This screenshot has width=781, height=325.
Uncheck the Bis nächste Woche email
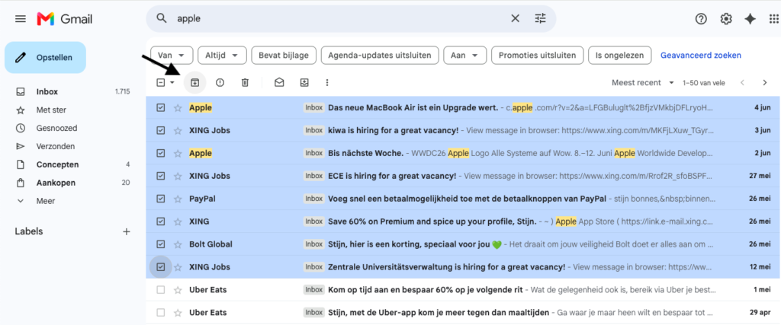click(x=160, y=153)
